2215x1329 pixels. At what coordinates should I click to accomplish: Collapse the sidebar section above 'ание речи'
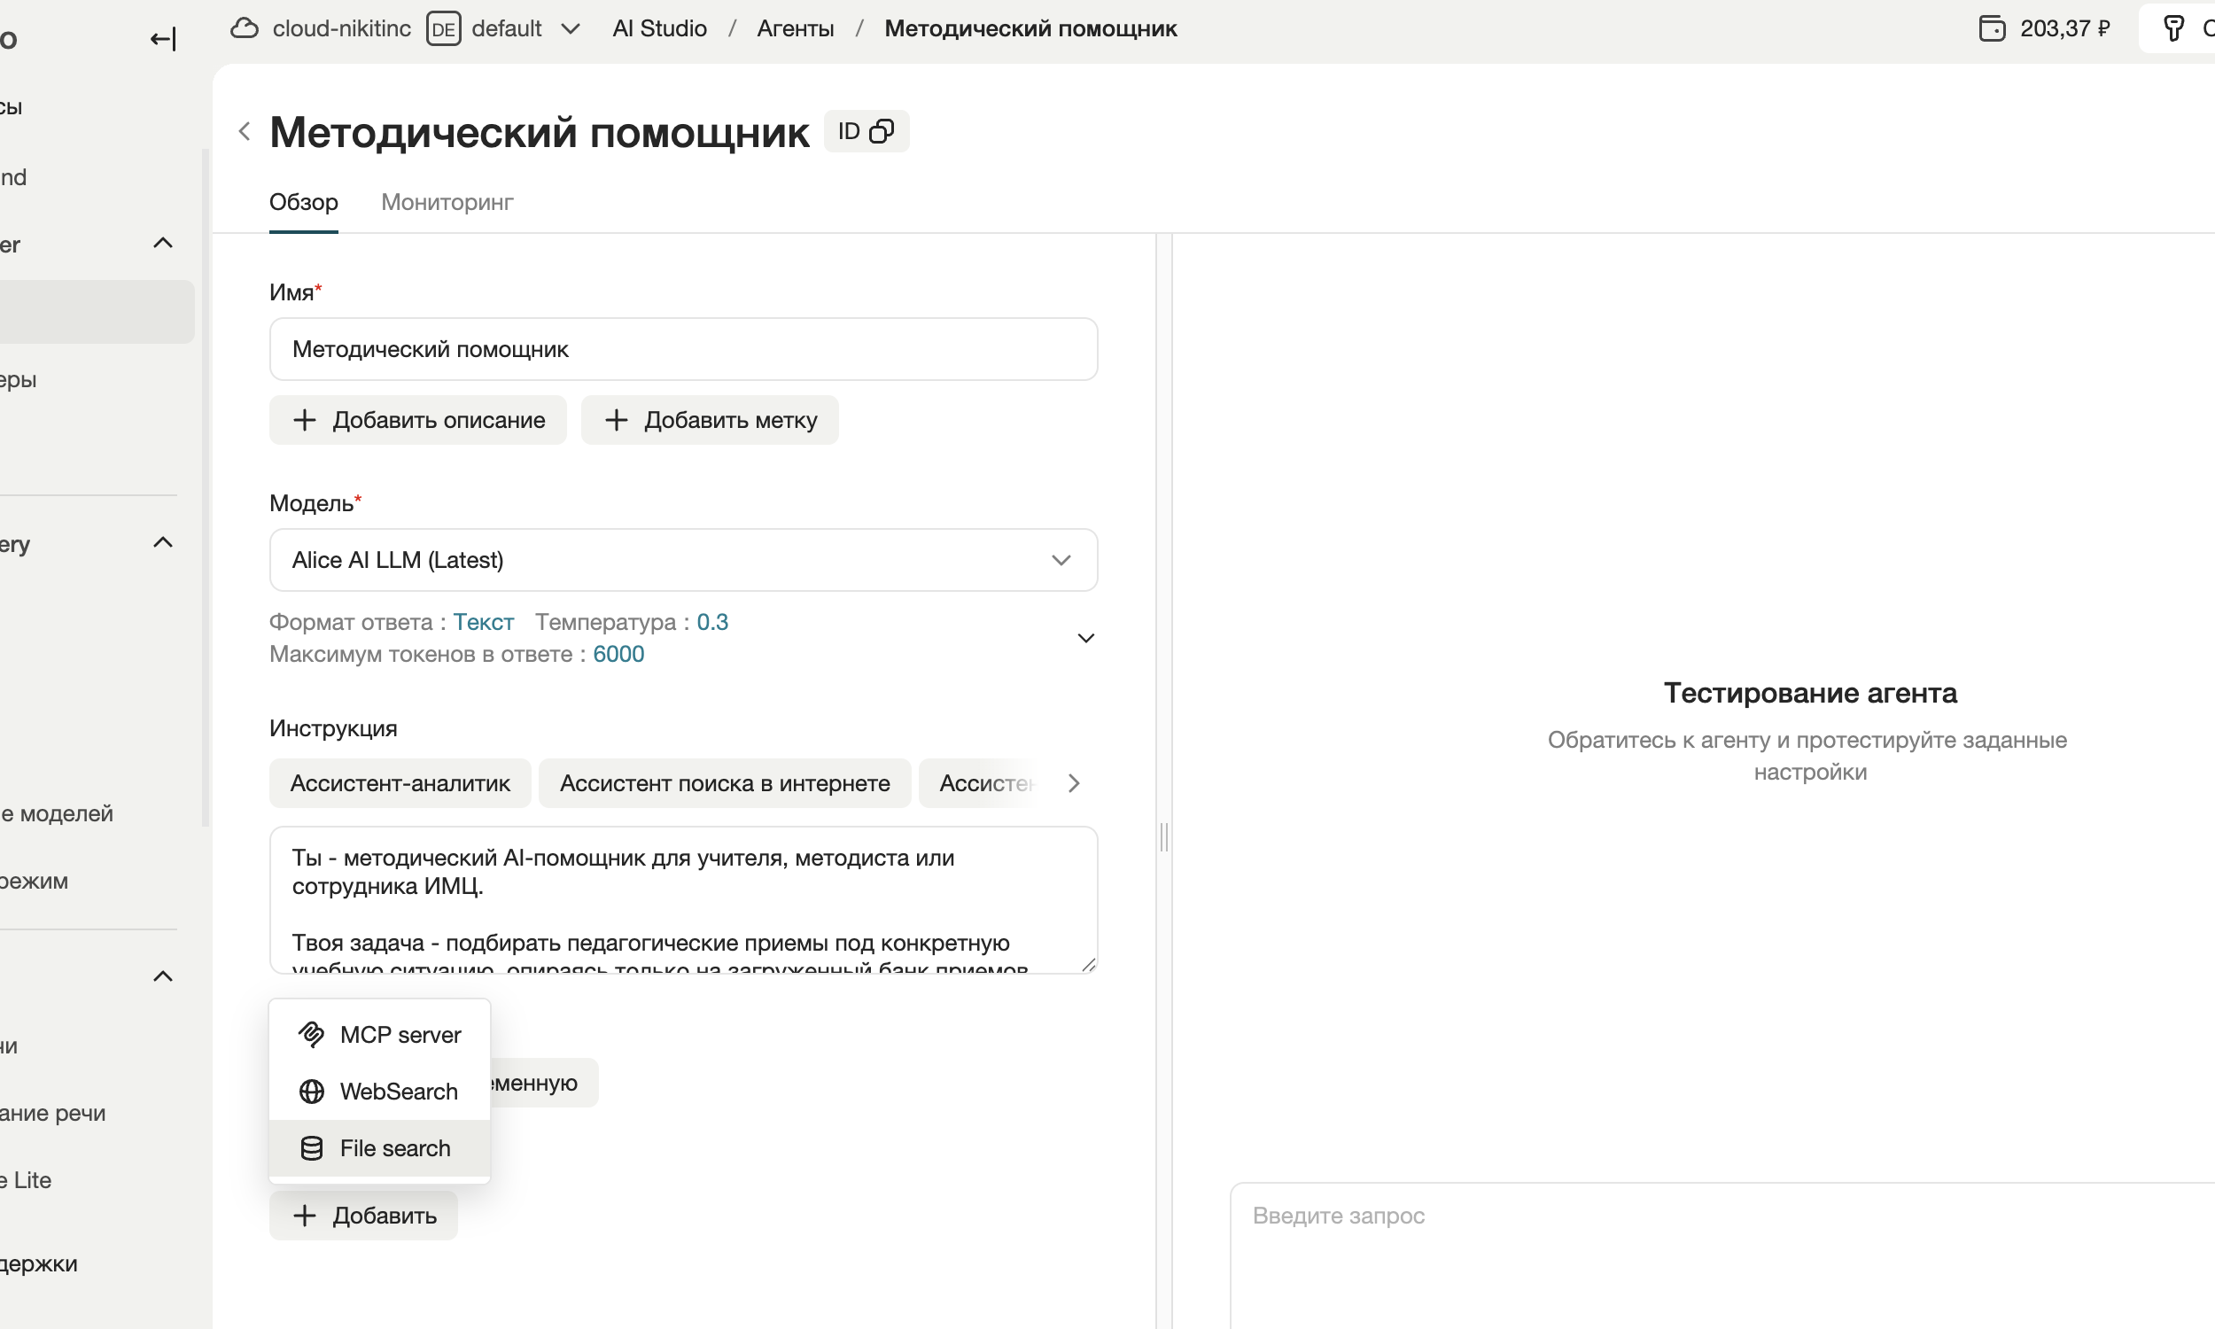coord(163,976)
